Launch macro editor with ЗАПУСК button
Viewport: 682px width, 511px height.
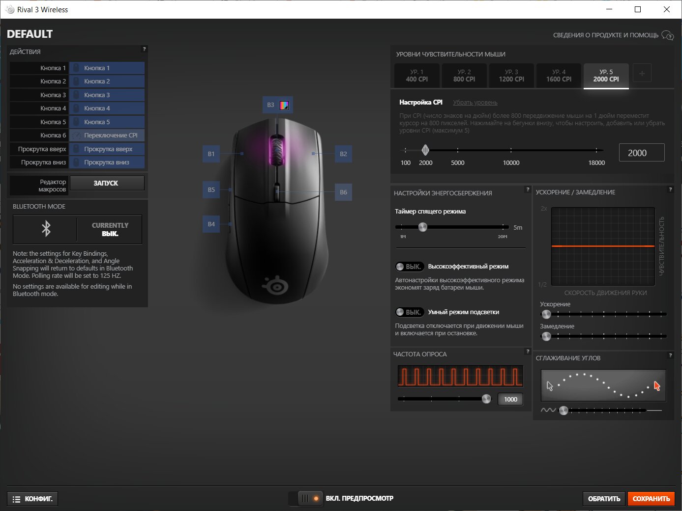[107, 183]
